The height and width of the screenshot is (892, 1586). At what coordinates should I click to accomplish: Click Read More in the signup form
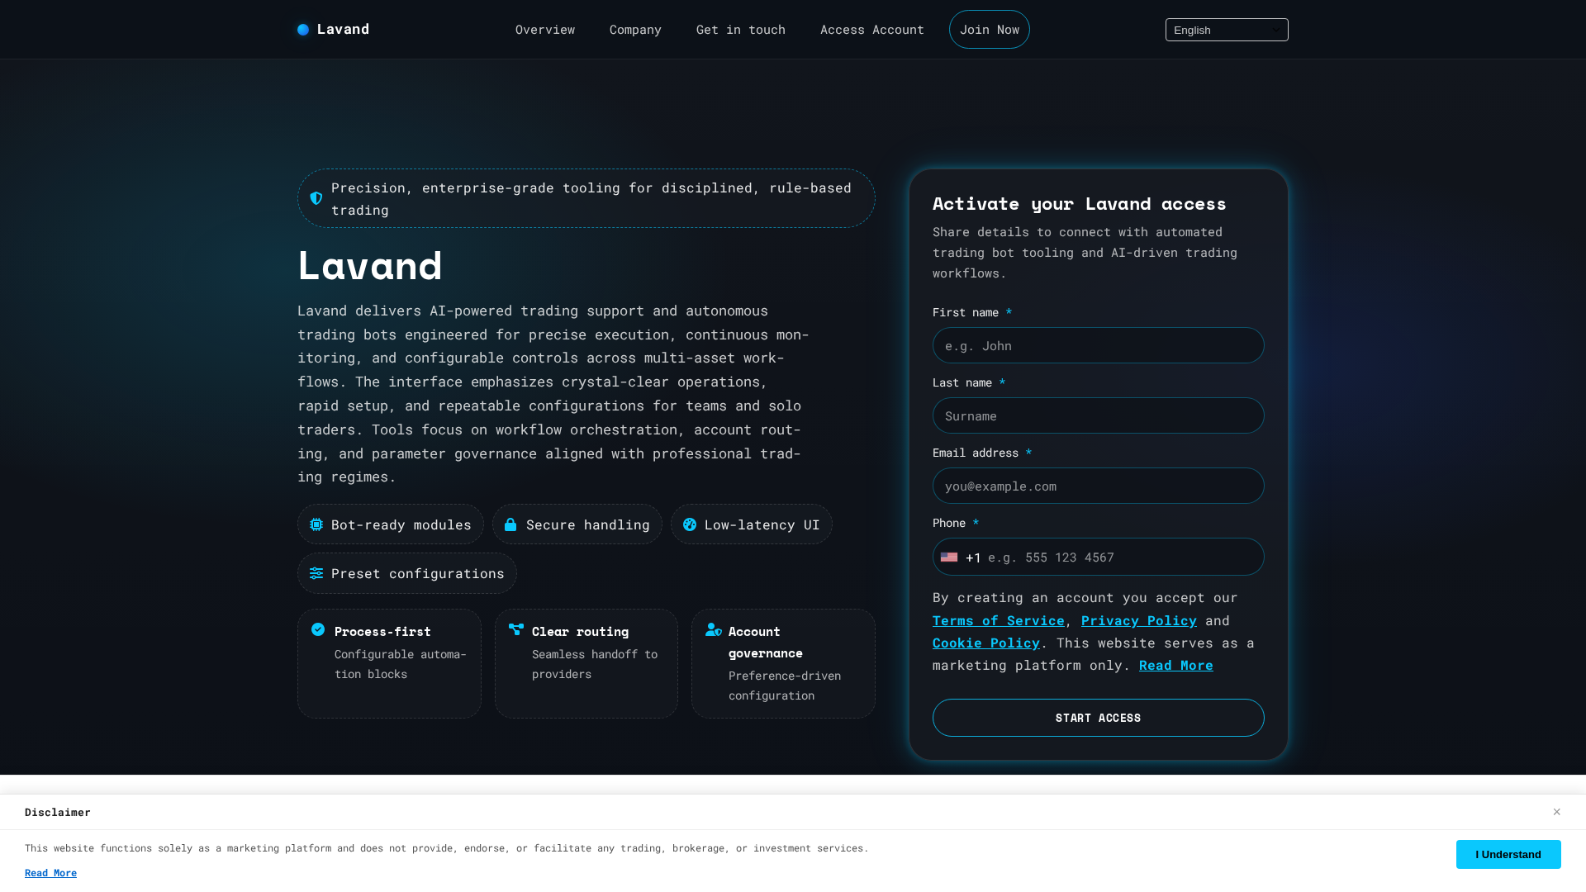coord(1176,665)
